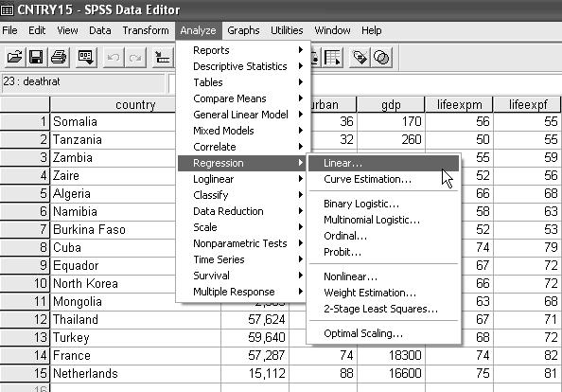Expand the Reports submenu arrow
This screenshot has height=392, width=562.
[x=301, y=50]
